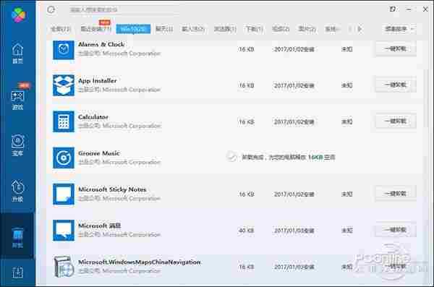The height and width of the screenshot is (287, 434).
Task: Click the Microsoft messaging speech-bubble icon
Action: 64,231
